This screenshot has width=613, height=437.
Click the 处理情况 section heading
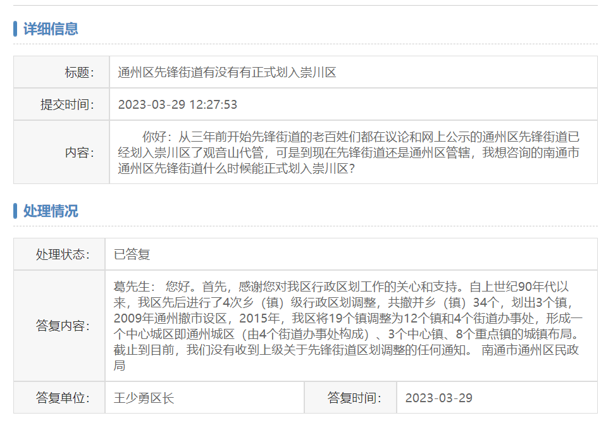[x=51, y=211]
